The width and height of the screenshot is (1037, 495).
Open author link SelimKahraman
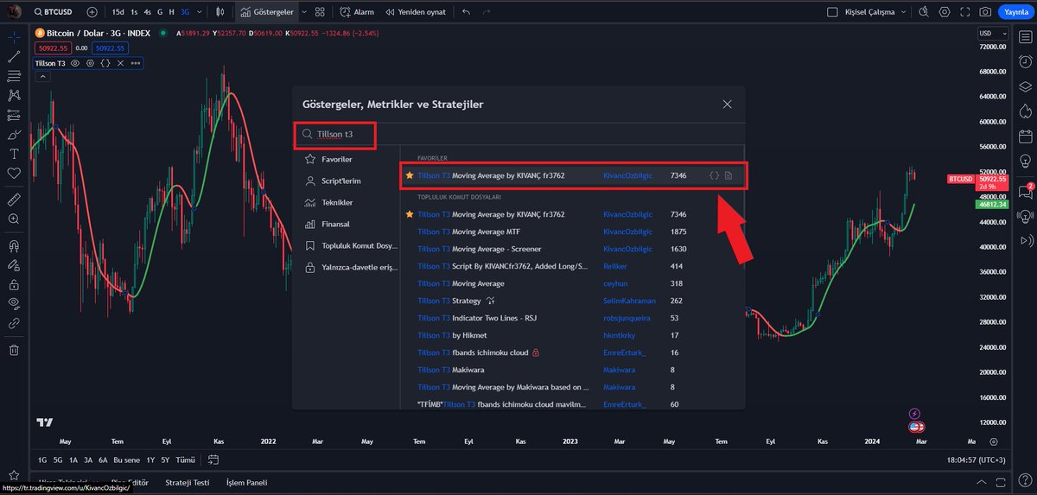629,301
